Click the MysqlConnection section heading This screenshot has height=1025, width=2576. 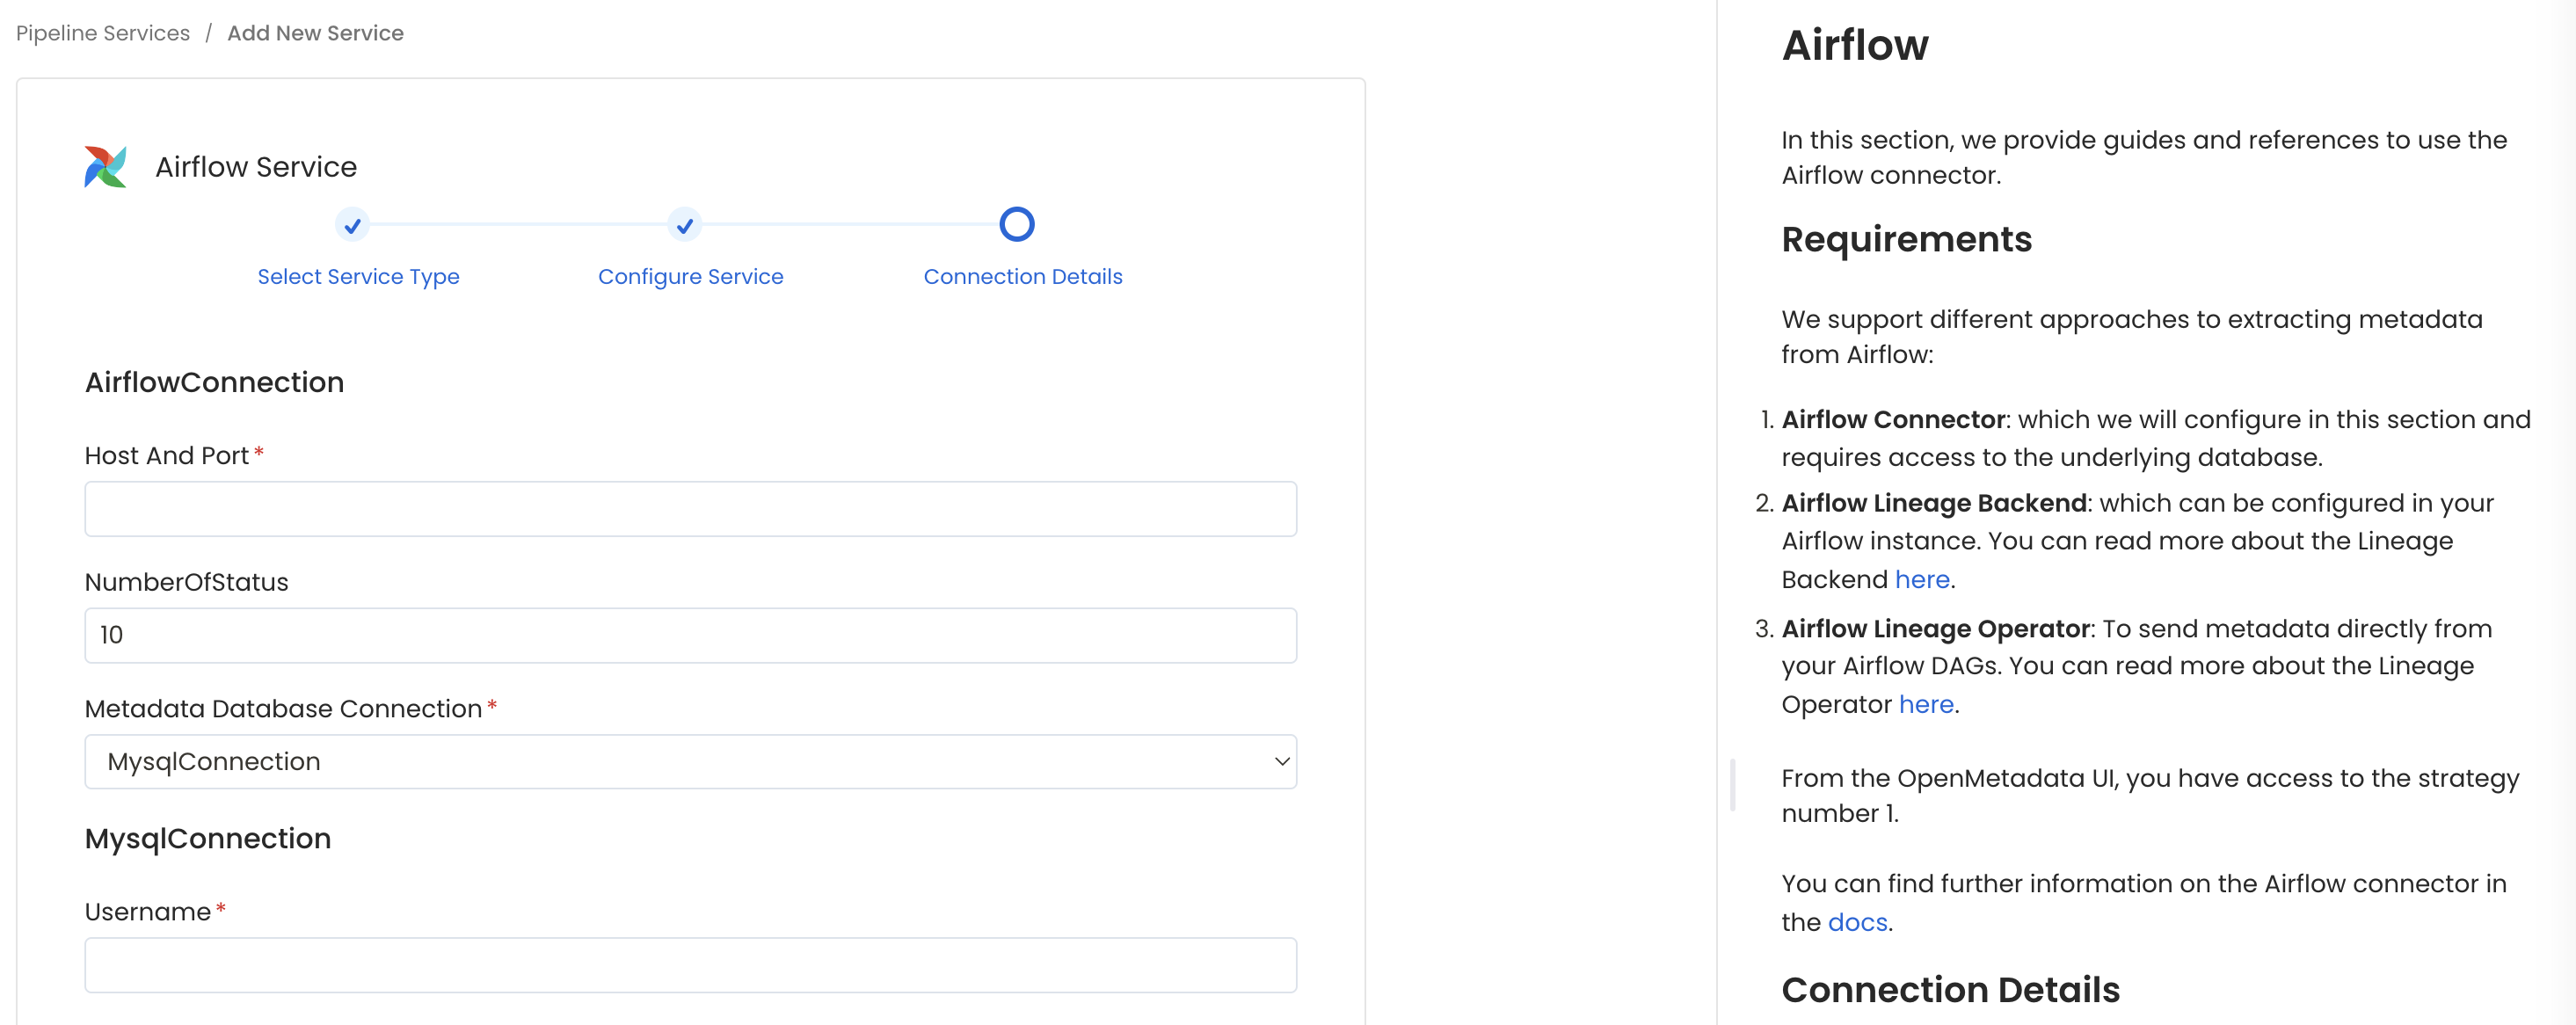207,839
